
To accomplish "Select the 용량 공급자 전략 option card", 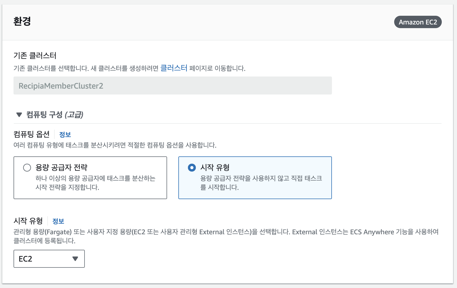I will point(90,177).
